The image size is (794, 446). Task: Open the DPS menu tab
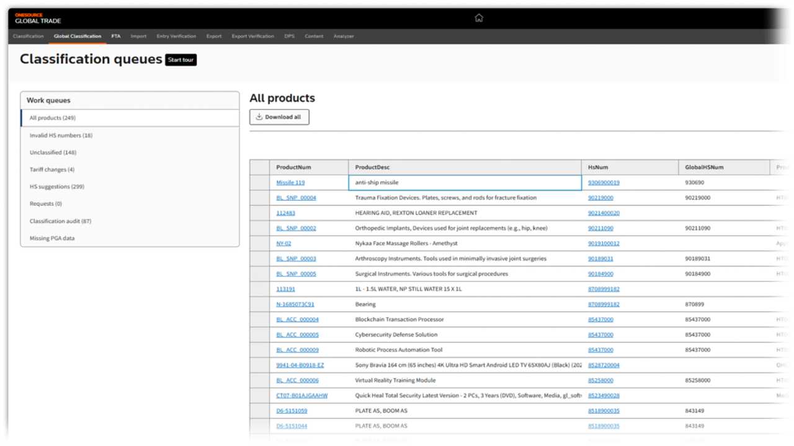(289, 37)
